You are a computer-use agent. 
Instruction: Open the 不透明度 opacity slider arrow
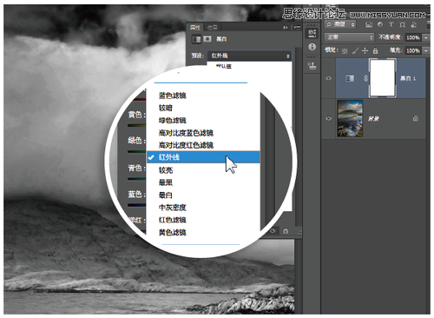click(x=426, y=37)
